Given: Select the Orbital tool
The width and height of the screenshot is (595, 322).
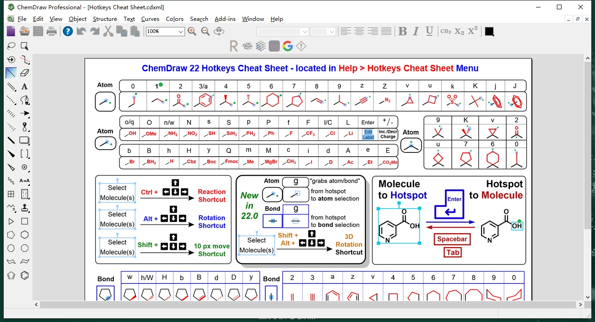Looking at the screenshot, I should point(25,127).
